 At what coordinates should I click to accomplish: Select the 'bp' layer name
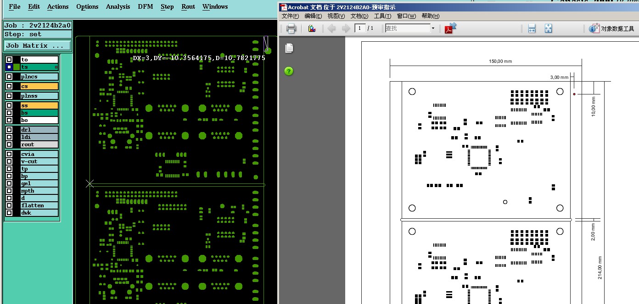coord(39,176)
